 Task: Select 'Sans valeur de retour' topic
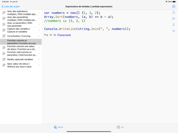pyautogui.click(x=21, y=65)
